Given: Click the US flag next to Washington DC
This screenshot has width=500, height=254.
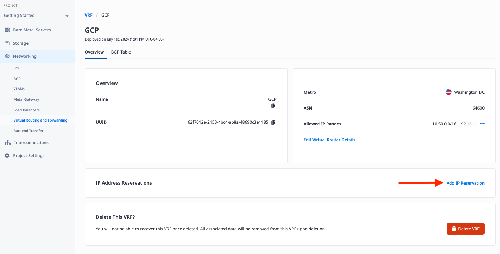Looking at the screenshot, I should pos(449,92).
